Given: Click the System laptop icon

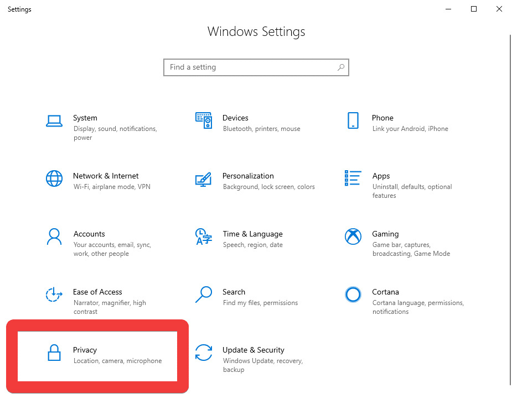Looking at the screenshot, I should (x=54, y=121).
